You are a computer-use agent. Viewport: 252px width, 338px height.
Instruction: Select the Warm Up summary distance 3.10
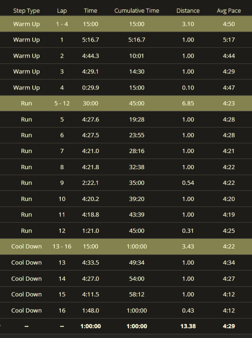point(188,24)
